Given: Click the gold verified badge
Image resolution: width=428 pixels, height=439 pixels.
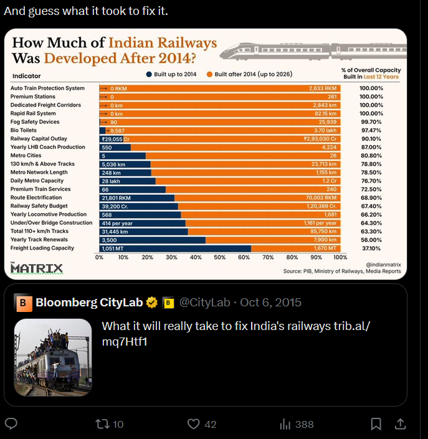Looking at the screenshot, I should pyautogui.click(x=152, y=303).
